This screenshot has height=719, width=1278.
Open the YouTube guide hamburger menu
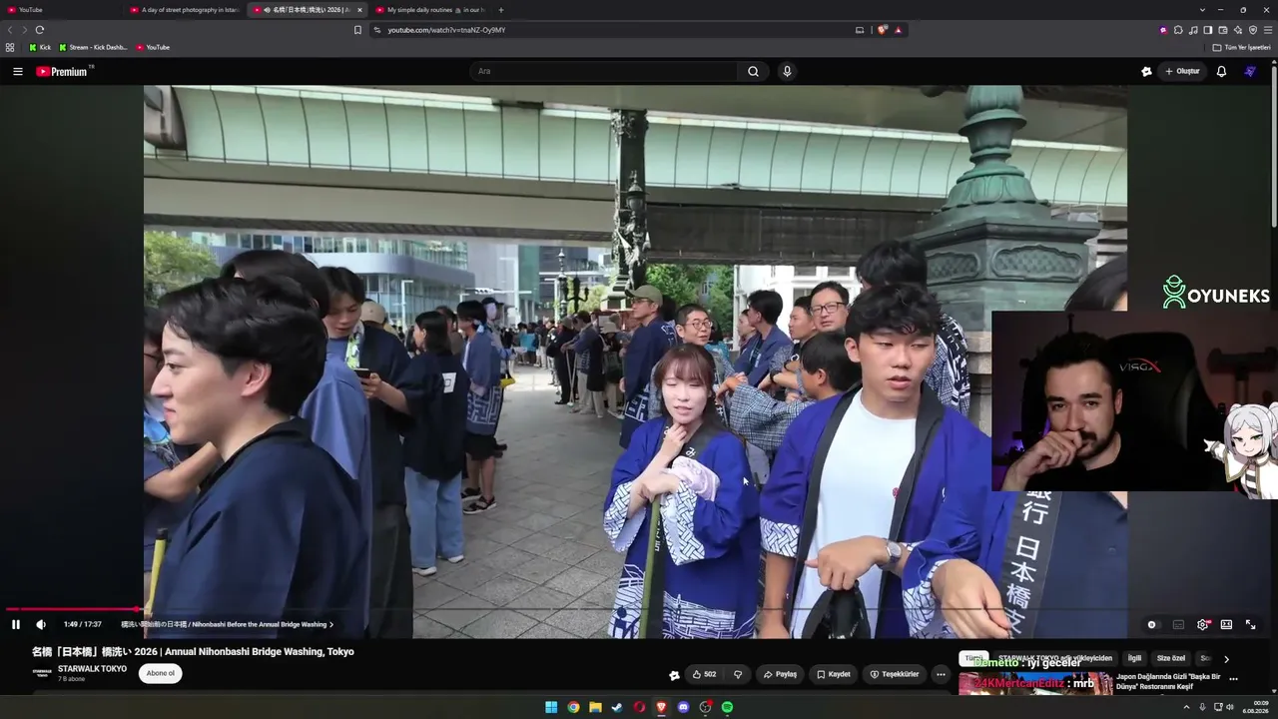point(18,71)
